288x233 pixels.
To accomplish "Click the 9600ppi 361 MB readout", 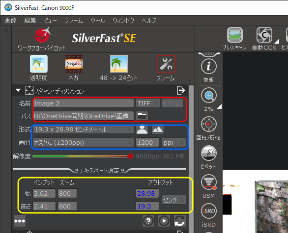I will (160, 156).
